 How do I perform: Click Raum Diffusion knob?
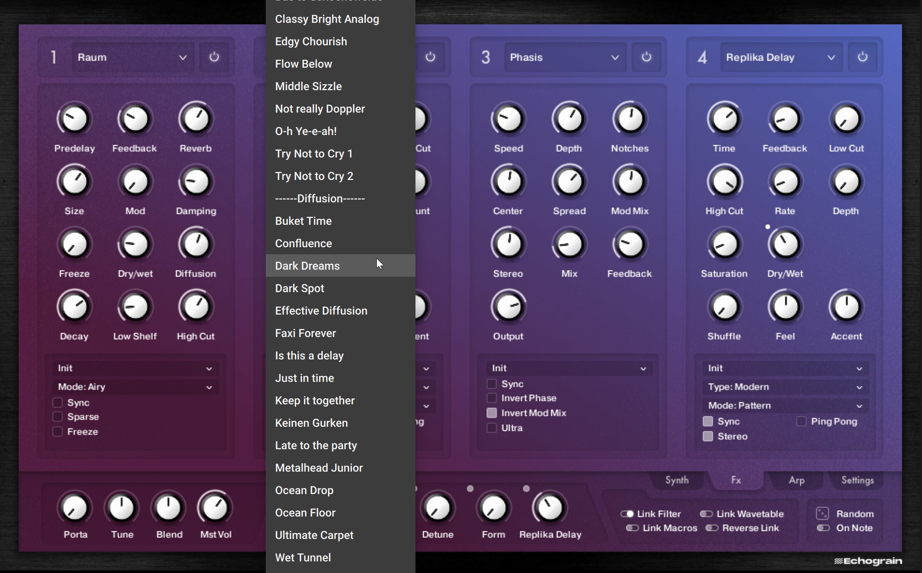coord(196,244)
